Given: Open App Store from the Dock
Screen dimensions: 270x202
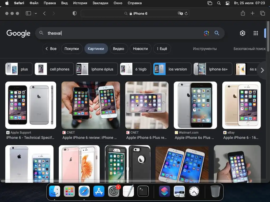Looking at the screenshot, I should click(99, 191).
